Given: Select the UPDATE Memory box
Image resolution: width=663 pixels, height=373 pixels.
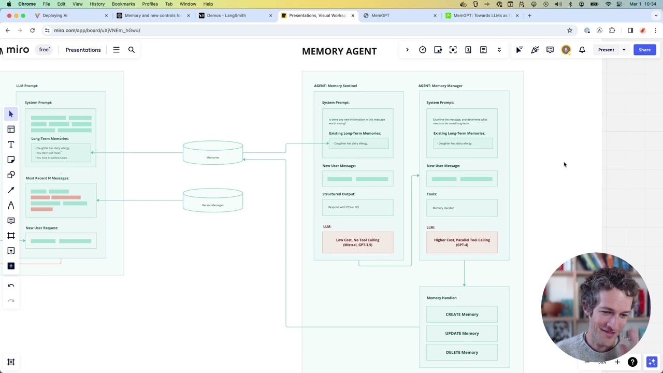Looking at the screenshot, I should click(462, 333).
